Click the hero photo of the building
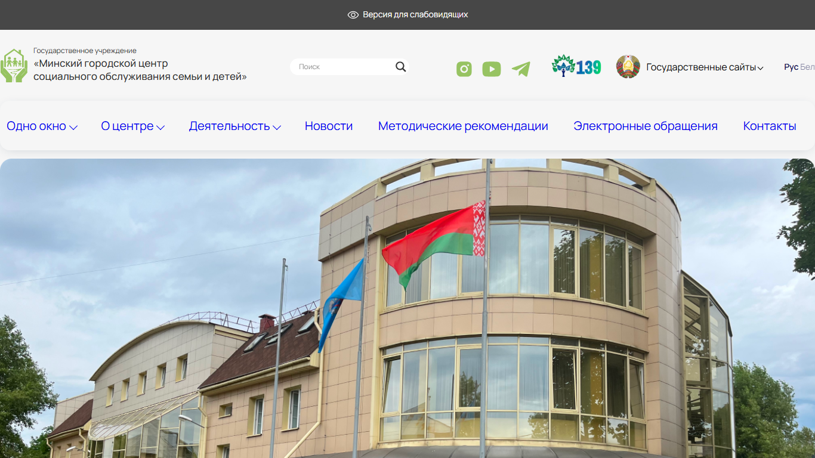This screenshot has height=458, width=815. [407, 308]
